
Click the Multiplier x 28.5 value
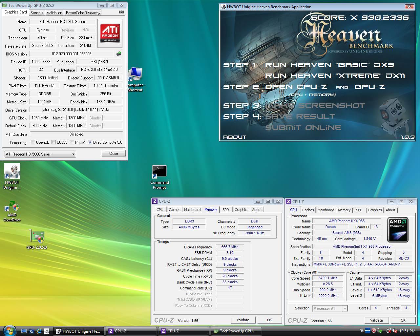click(x=328, y=284)
